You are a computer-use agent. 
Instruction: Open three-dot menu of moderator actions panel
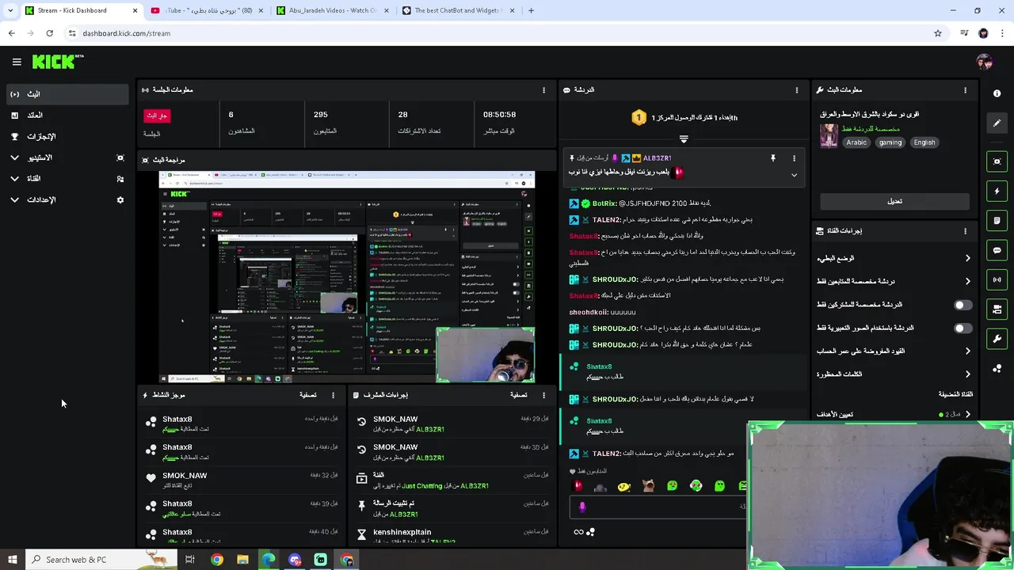click(543, 395)
